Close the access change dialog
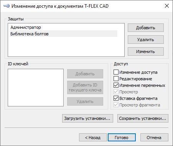Screen dimensions: 173x146 pyautogui.click(x=167, y=6)
